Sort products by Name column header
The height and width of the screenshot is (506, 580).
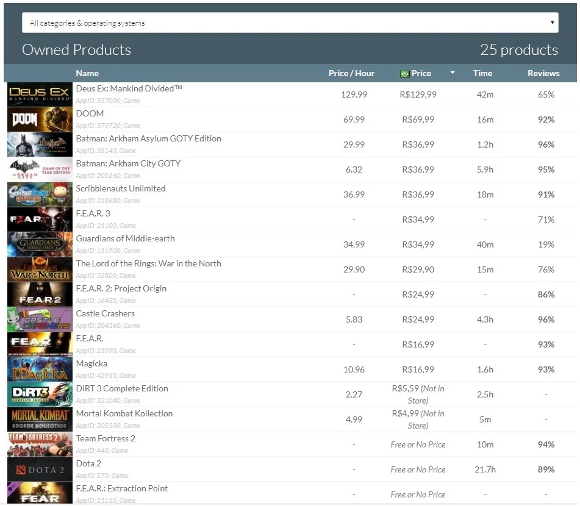pyautogui.click(x=87, y=73)
